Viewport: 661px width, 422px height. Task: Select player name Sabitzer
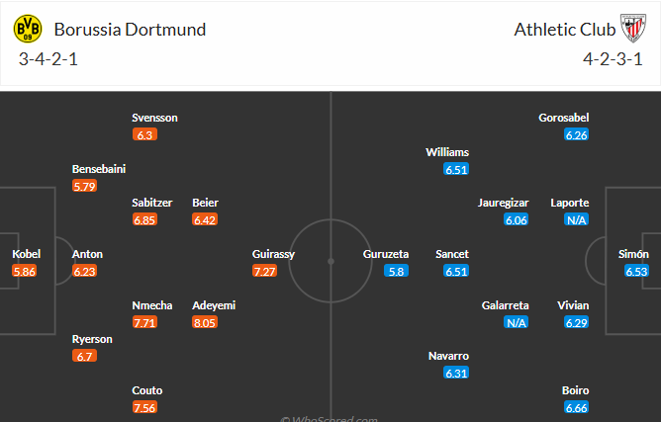pos(152,203)
